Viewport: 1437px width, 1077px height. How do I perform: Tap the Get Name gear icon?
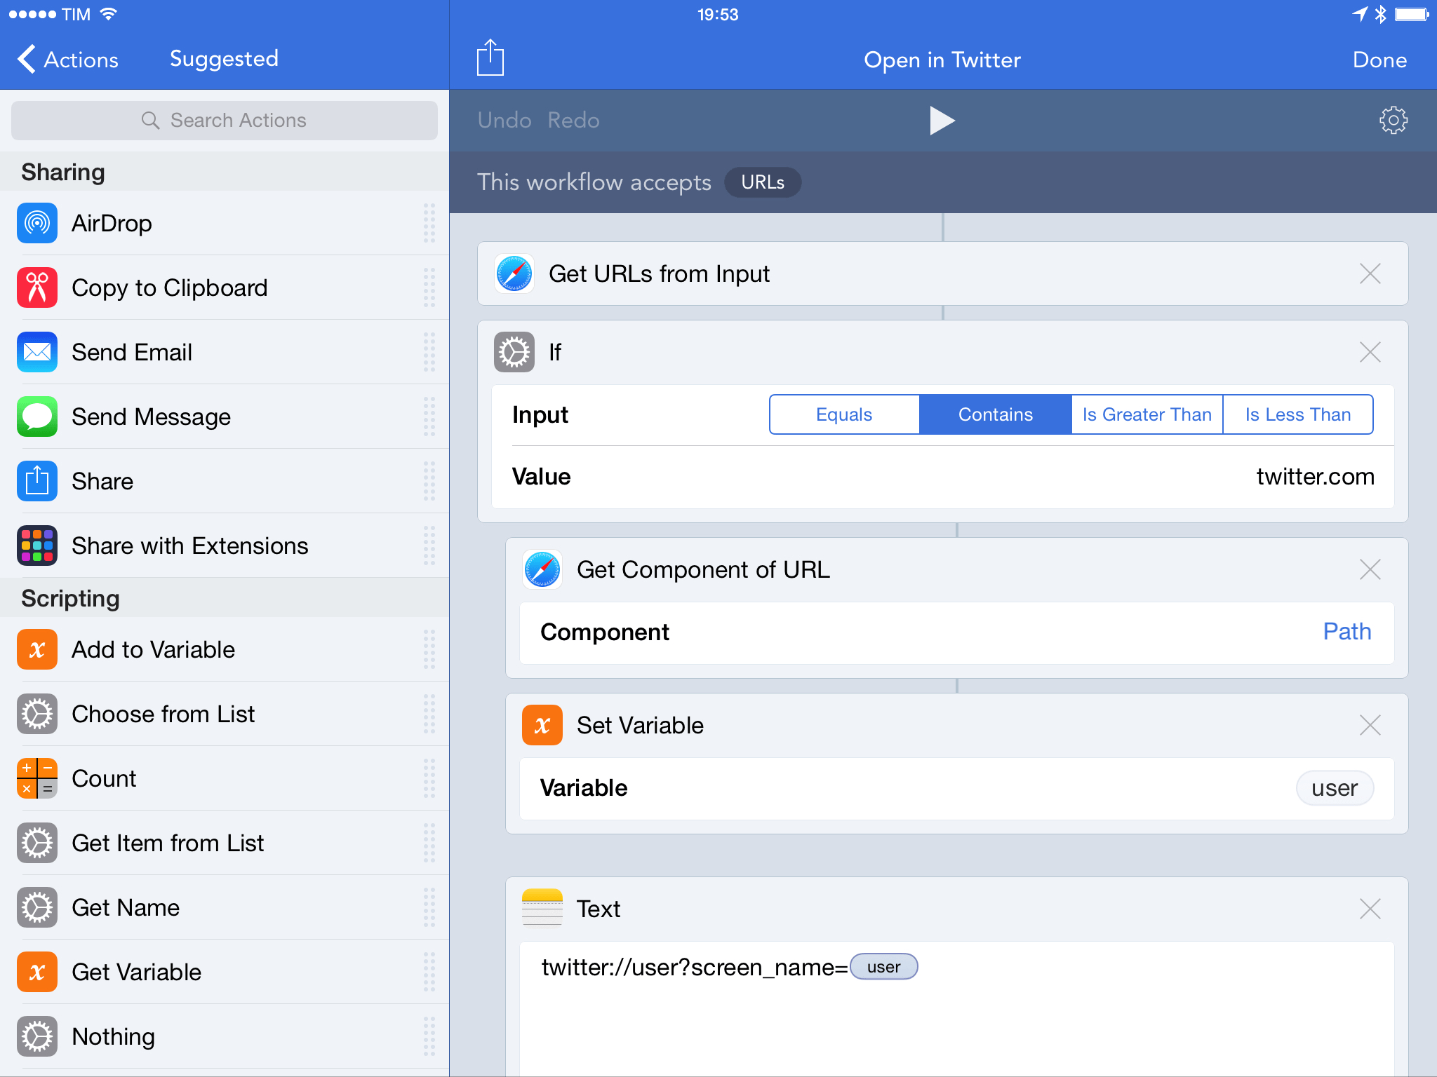[37, 907]
